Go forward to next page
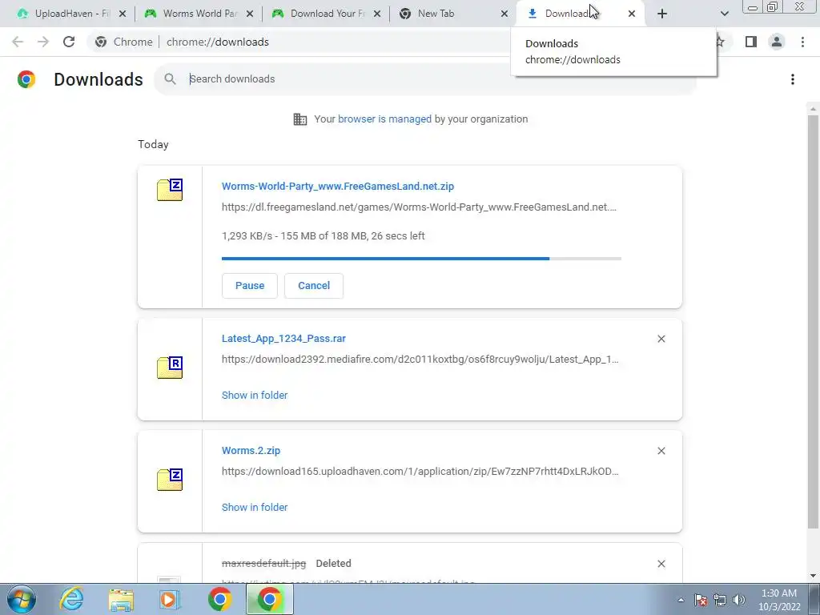This screenshot has width=820, height=615. (x=43, y=42)
